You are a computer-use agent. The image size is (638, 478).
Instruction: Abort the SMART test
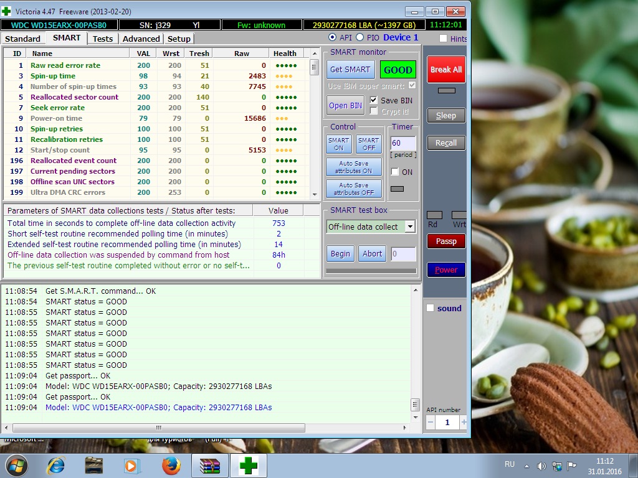372,254
